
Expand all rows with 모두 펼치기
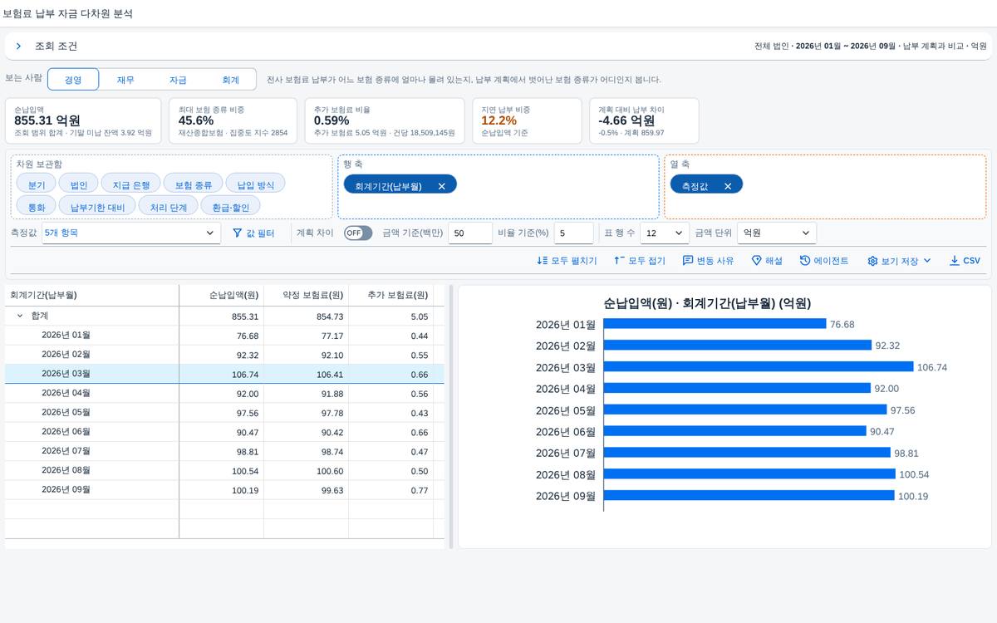(x=567, y=261)
